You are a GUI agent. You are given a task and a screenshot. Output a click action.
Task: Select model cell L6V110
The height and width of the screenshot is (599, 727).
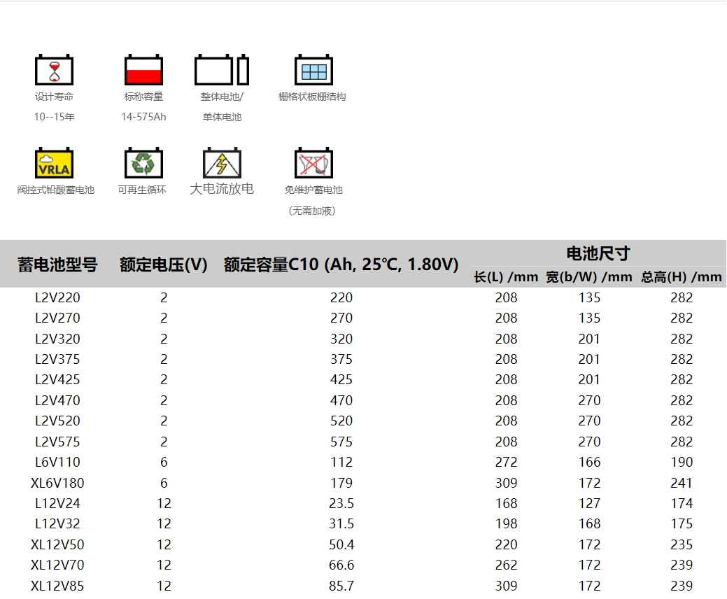[x=57, y=463]
